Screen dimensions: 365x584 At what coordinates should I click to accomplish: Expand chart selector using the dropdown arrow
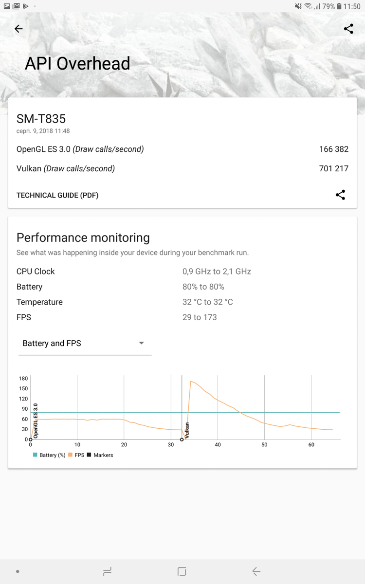coord(141,343)
